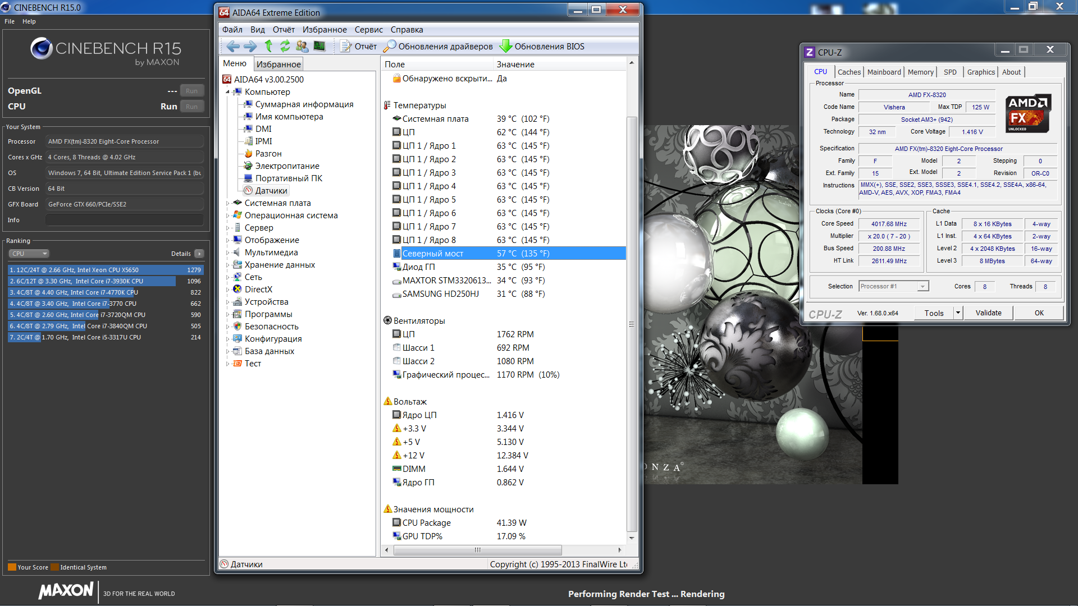Open the Сервис menu in AIDA64
The height and width of the screenshot is (606, 1078).
[368, 30]
